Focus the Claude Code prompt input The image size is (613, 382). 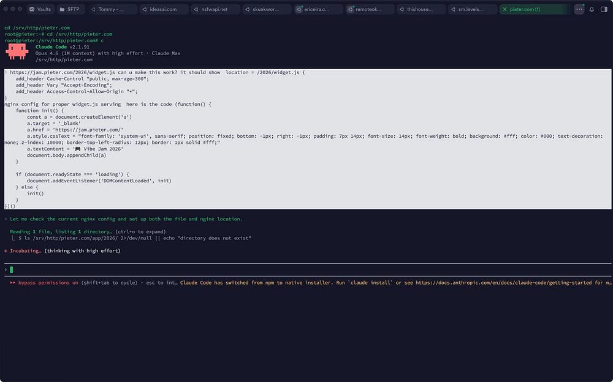pyautogui.click(x=307, y=269)
